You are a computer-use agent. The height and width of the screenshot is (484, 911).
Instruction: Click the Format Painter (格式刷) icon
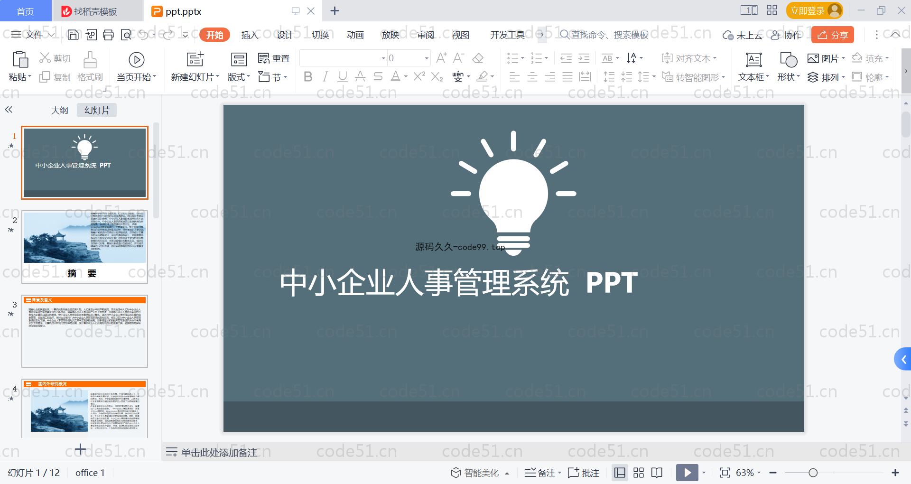pyautogui.click(x=90, y=60)
